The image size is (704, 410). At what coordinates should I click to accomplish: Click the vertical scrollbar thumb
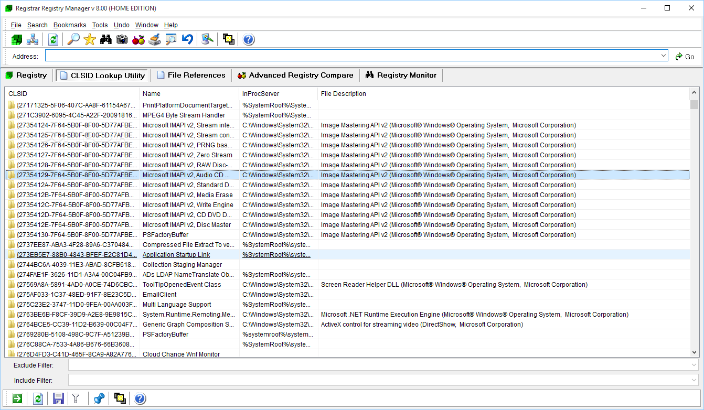[x=694, y=104]
